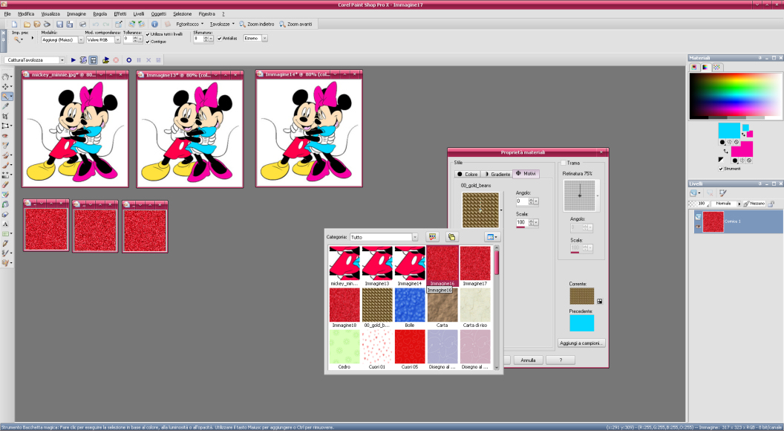Open the CatturaTavolozza script dropdown
Image resolution: width=784 pixels, height=431 pixels.
point(62,60)
